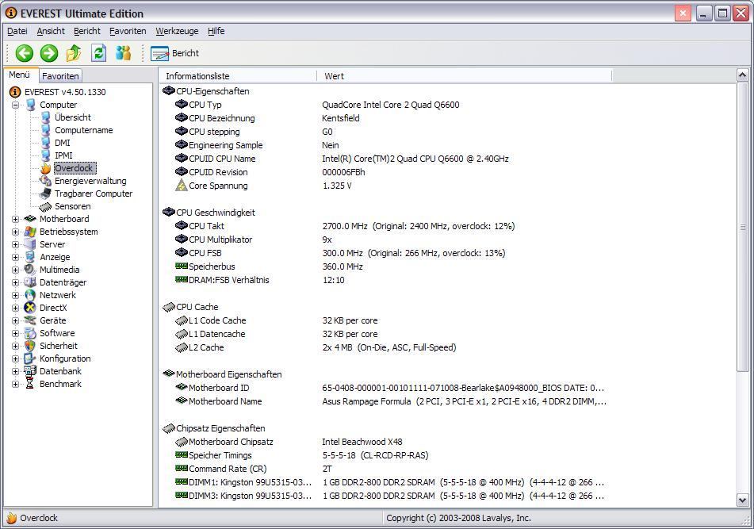
Task: Click the Software icon in the tree
Action: (x=30, y=333)
